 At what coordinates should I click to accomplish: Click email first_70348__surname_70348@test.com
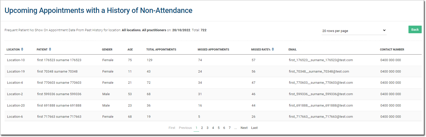(319, 72)
